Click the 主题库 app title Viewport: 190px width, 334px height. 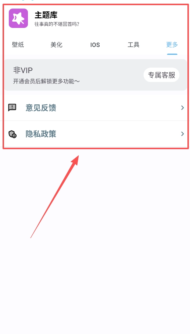tap(46, 15)
